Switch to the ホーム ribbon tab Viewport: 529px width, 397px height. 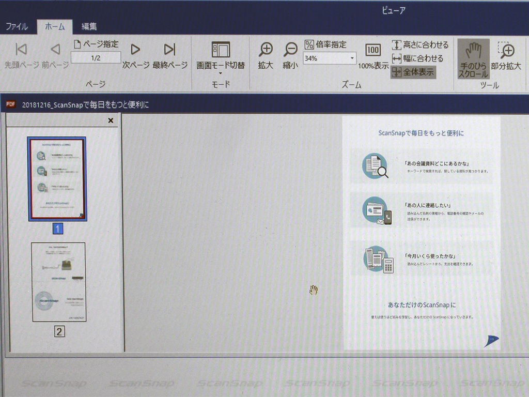pyautogui.click(x=55, y=27)
